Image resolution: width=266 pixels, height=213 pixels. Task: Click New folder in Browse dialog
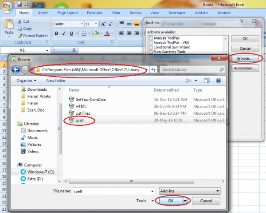[x=56, y=80]
